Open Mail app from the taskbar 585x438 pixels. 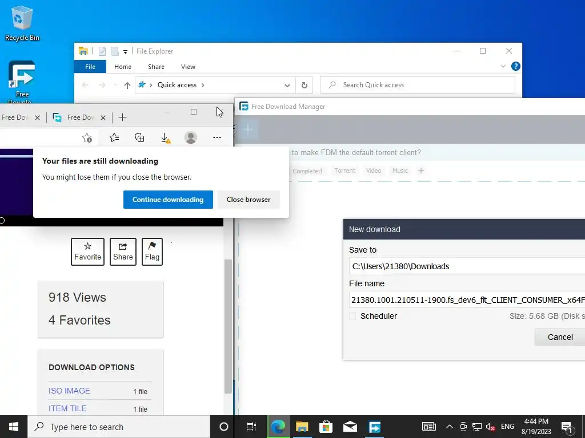click(350, 427)
